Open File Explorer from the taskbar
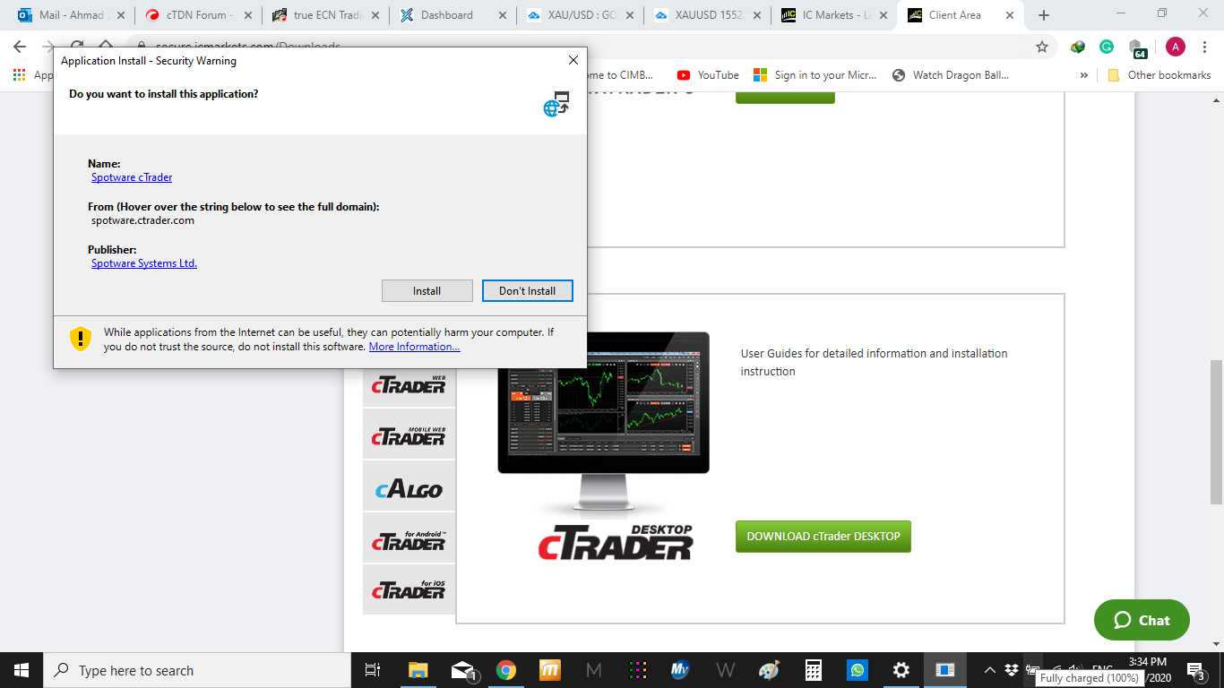Viewport: 1224px width, 688px height. coord(418,670)
